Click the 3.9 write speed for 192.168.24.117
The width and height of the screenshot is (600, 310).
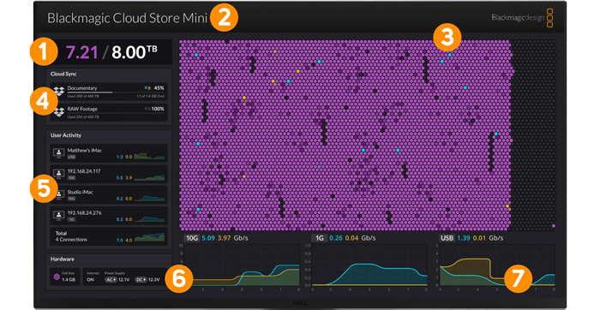point(129,178)
